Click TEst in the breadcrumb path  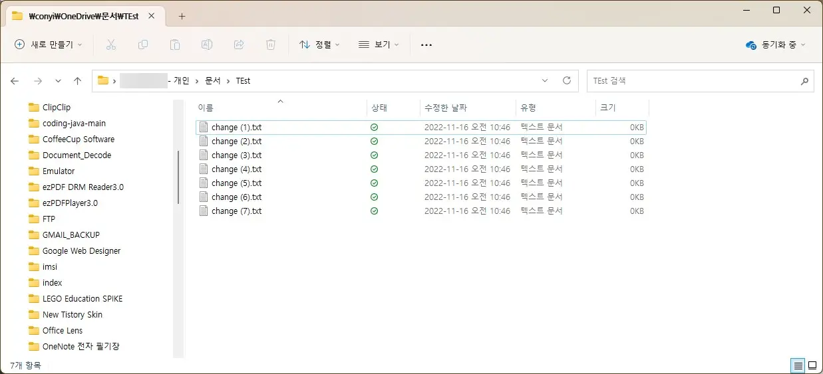243,80
